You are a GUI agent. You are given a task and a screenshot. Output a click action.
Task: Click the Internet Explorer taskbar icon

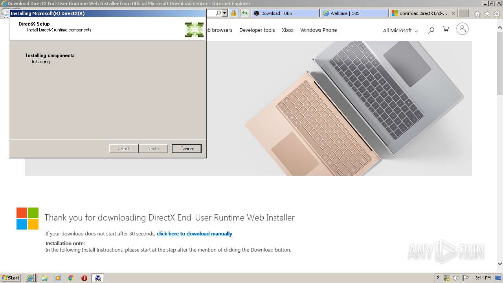[x=30, y=277]
